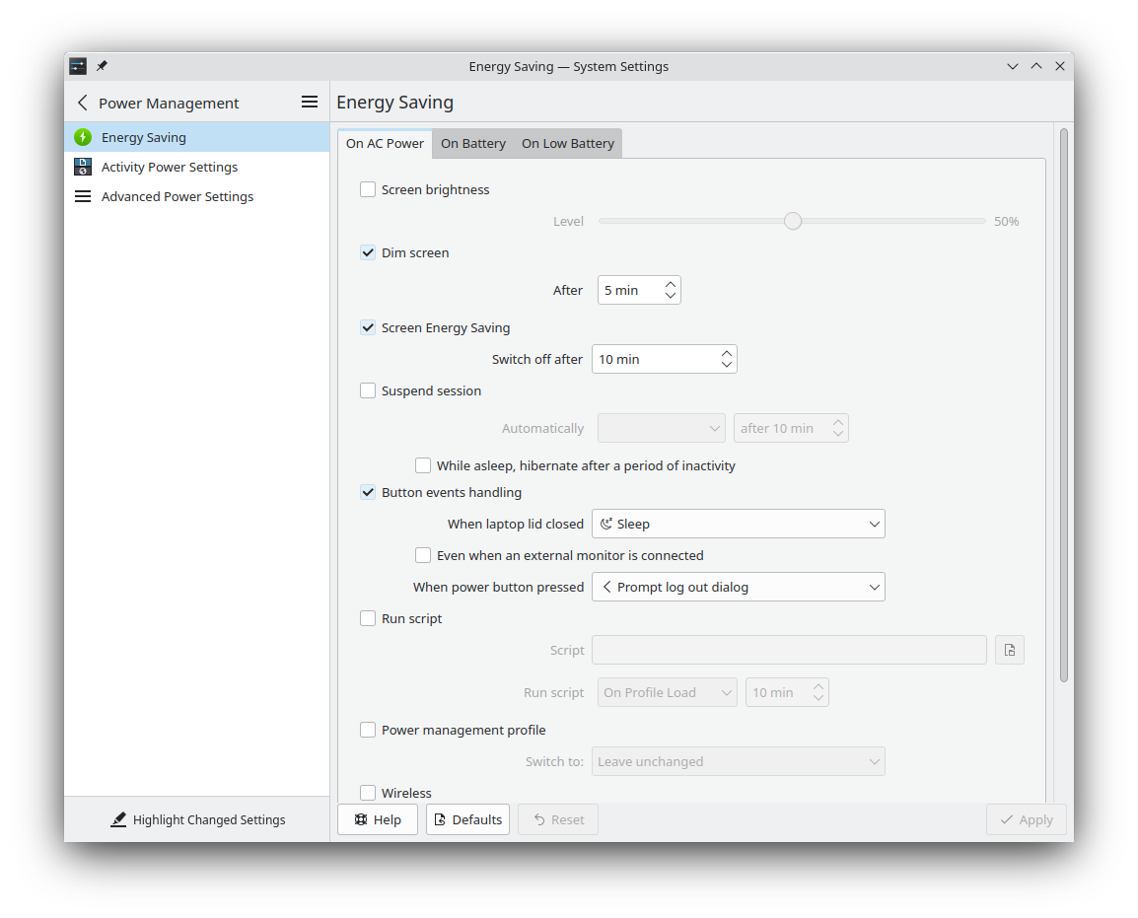Open the hamburger menu in sidebar header
This screenshot has width=1138, height=918.
(310, 103)
